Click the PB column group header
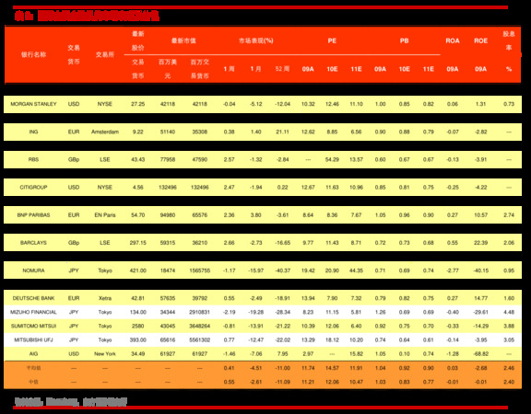The height and width of the screenshot is (414, 531). tap(404, 40)
